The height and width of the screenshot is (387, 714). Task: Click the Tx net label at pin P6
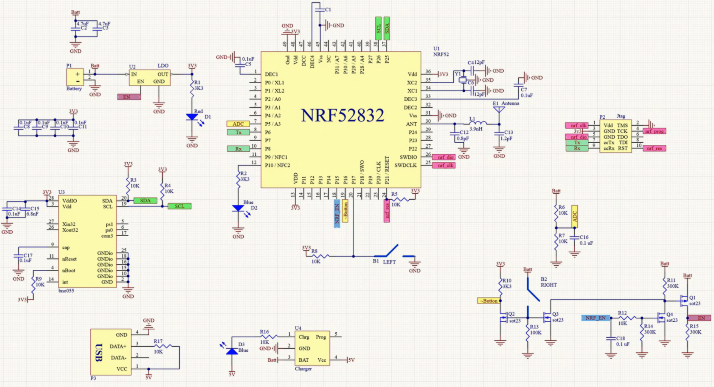click(238, 132)
